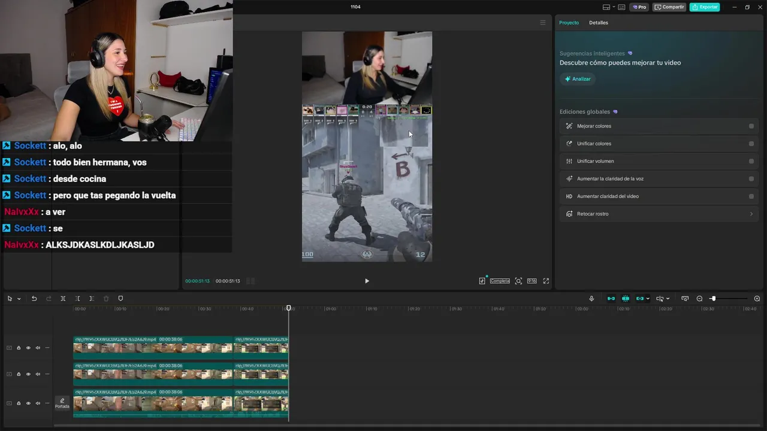
Task: Add a marker on the timeline
Action: coord(120,299)
